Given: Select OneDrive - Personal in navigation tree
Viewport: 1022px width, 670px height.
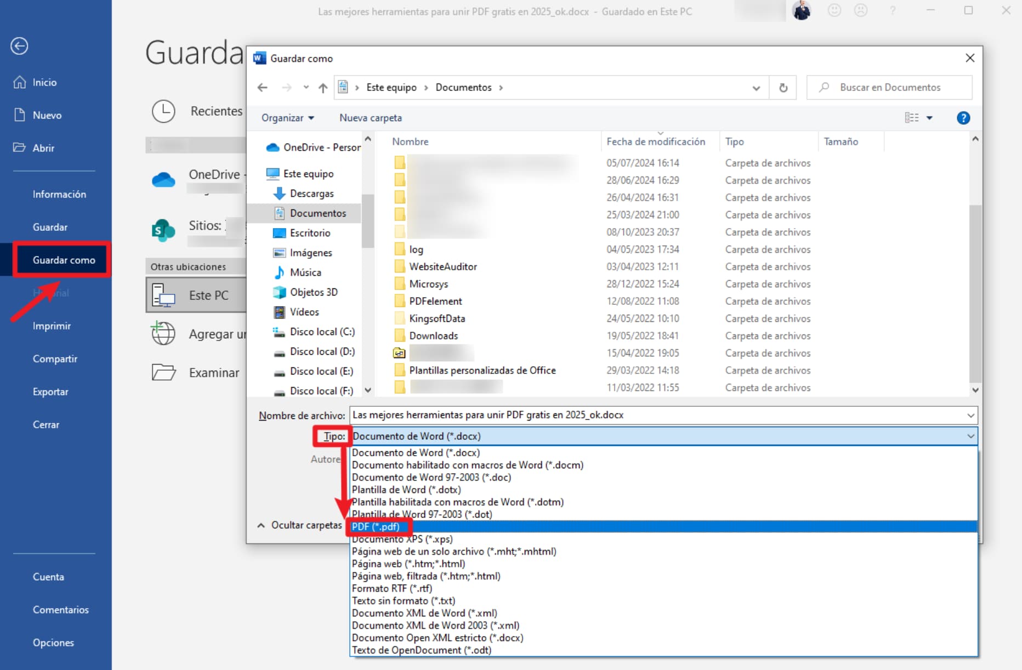Looking at the screenshot, I should [314, 147].
